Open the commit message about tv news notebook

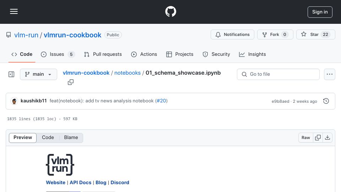(102, 101)
